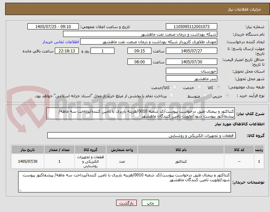Click the price validity date 1405/07/30 field

coord(192,62)
